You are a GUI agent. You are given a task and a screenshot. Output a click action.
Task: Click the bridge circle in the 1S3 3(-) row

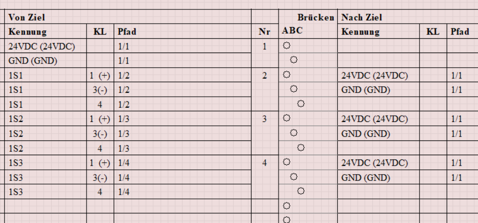point(294,177)
